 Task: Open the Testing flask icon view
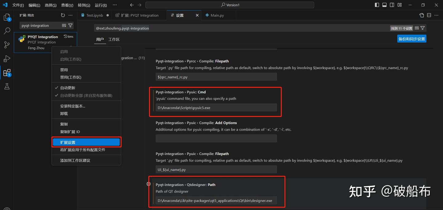7,87
